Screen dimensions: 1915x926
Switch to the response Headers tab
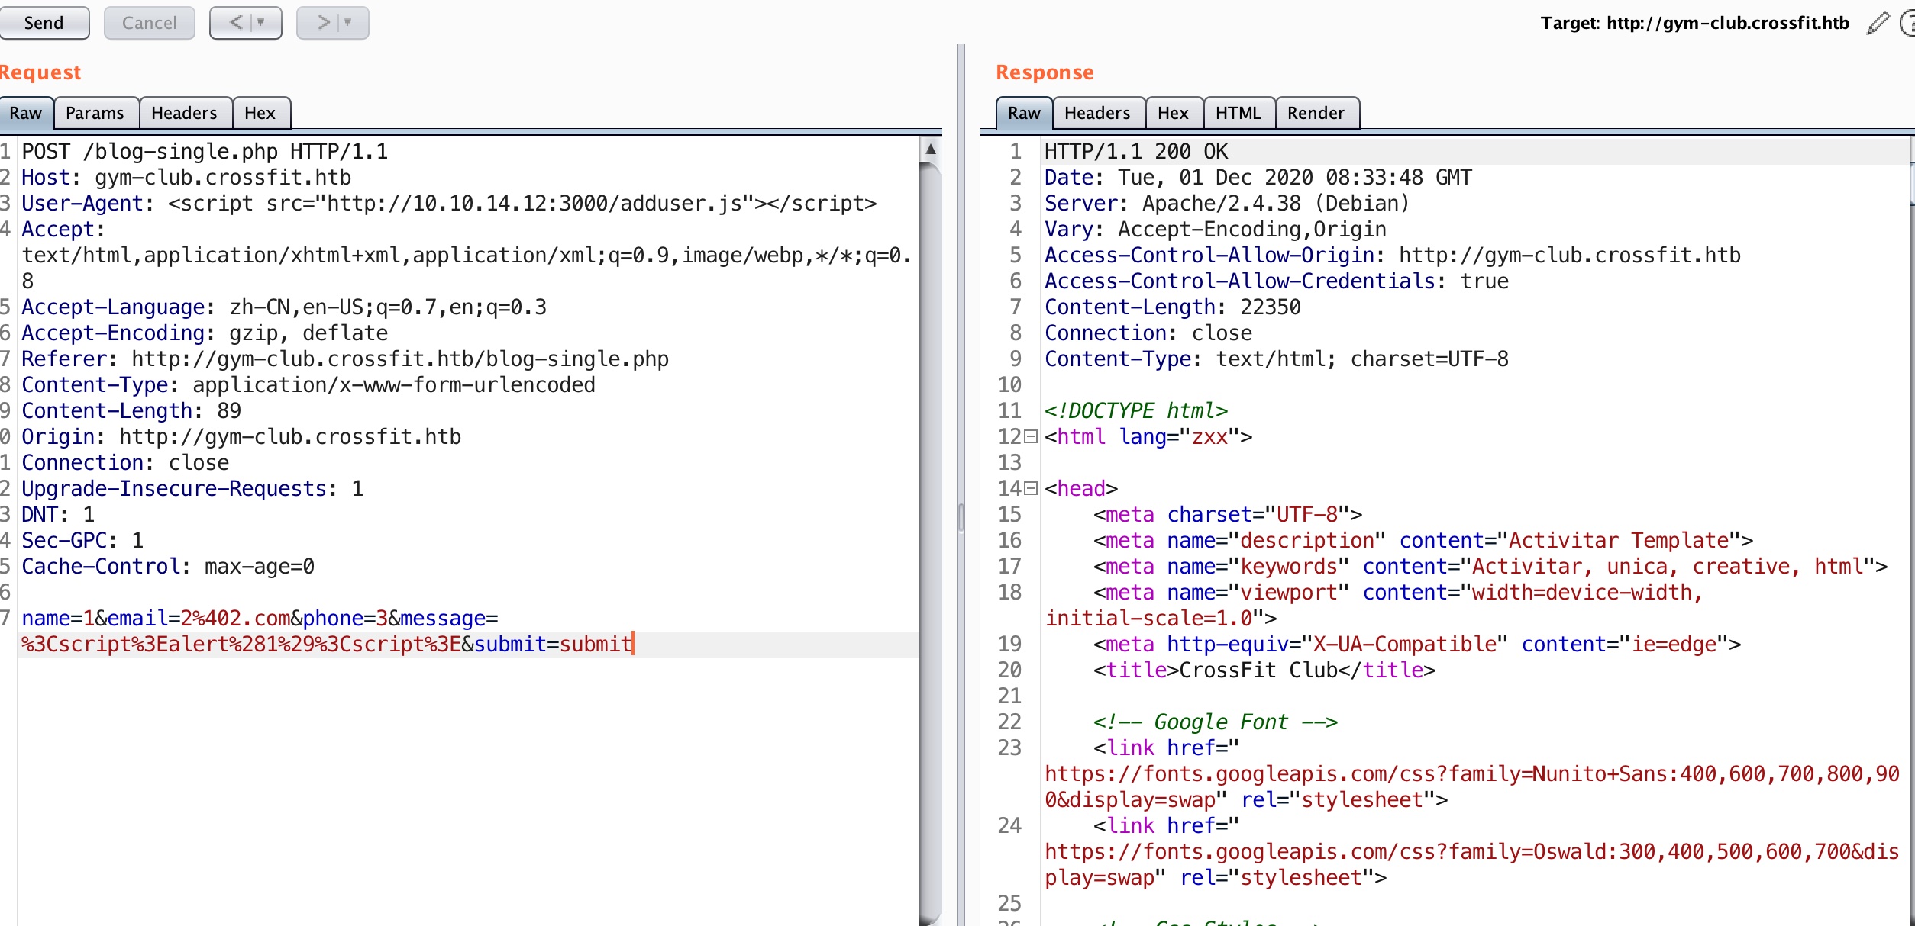point(1096,114)
